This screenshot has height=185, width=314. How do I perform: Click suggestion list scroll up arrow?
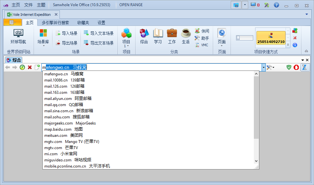[x=256, y=74]
